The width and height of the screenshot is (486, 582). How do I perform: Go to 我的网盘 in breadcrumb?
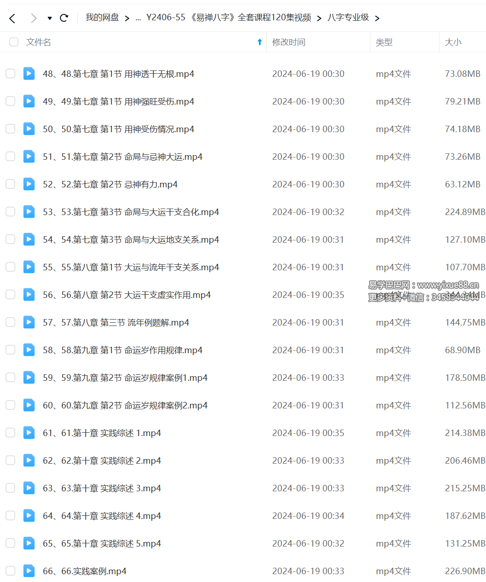tap(102, 17)
